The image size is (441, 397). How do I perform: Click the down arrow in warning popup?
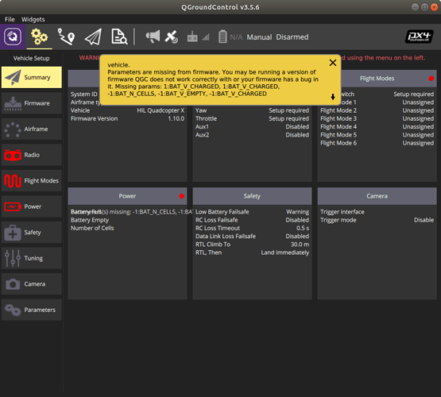[x=333, y=97]
